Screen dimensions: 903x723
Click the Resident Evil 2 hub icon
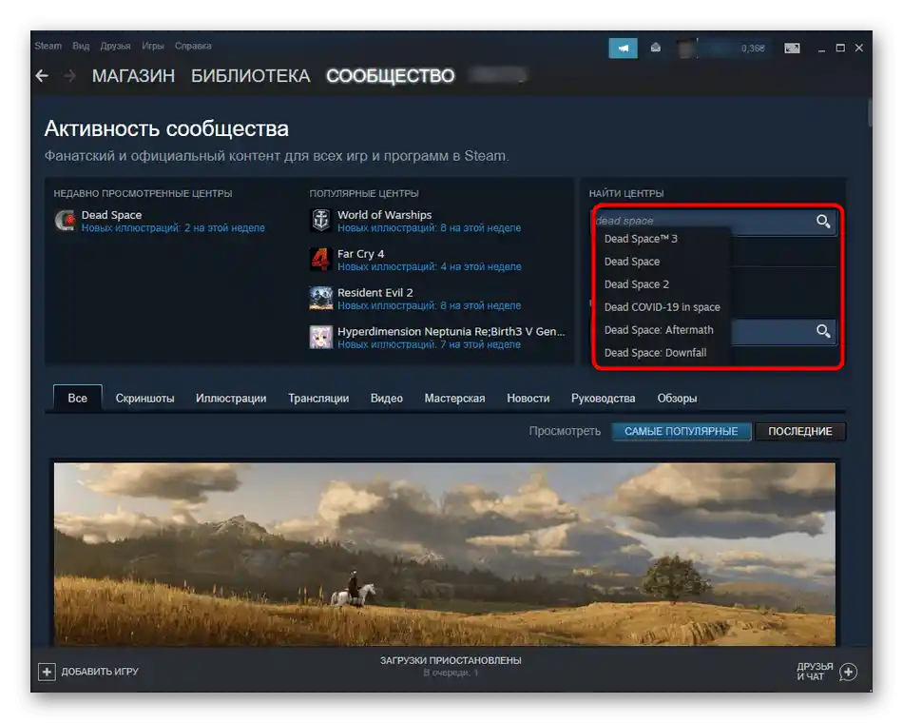coord(320,298)
